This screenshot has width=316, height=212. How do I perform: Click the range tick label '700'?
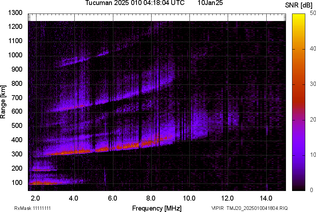17,98
